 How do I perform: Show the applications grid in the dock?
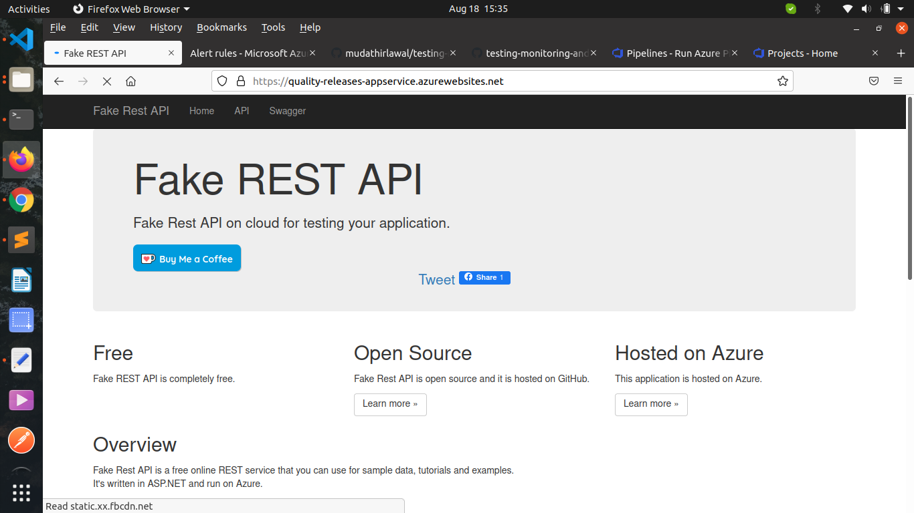(21, 493)
